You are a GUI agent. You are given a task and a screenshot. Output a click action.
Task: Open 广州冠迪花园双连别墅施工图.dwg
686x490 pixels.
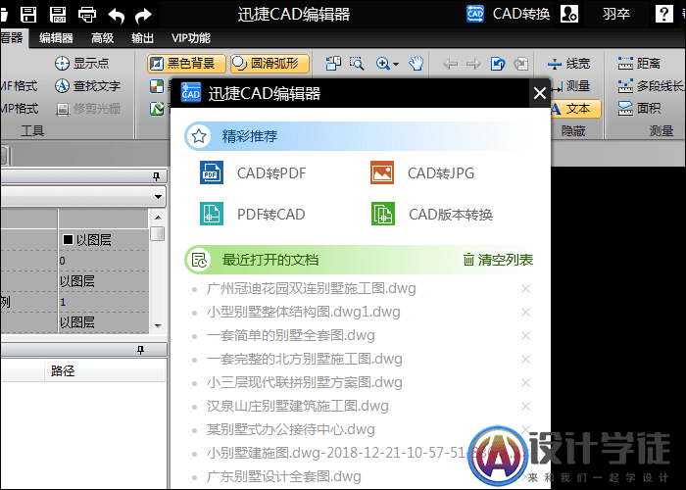tap(311, 289)
